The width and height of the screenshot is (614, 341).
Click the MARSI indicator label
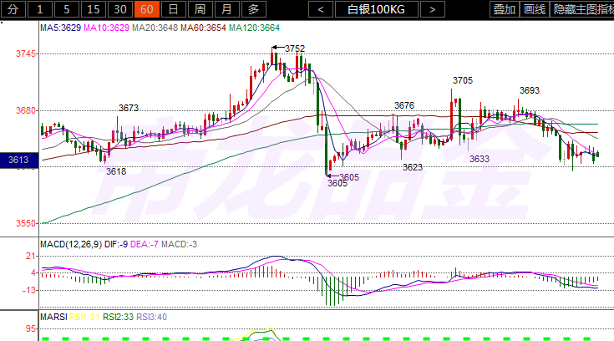point(54,317)
